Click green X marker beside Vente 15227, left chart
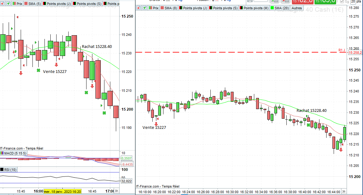The height and width of the screenshot is (195, 363). [x=38, y=70]
